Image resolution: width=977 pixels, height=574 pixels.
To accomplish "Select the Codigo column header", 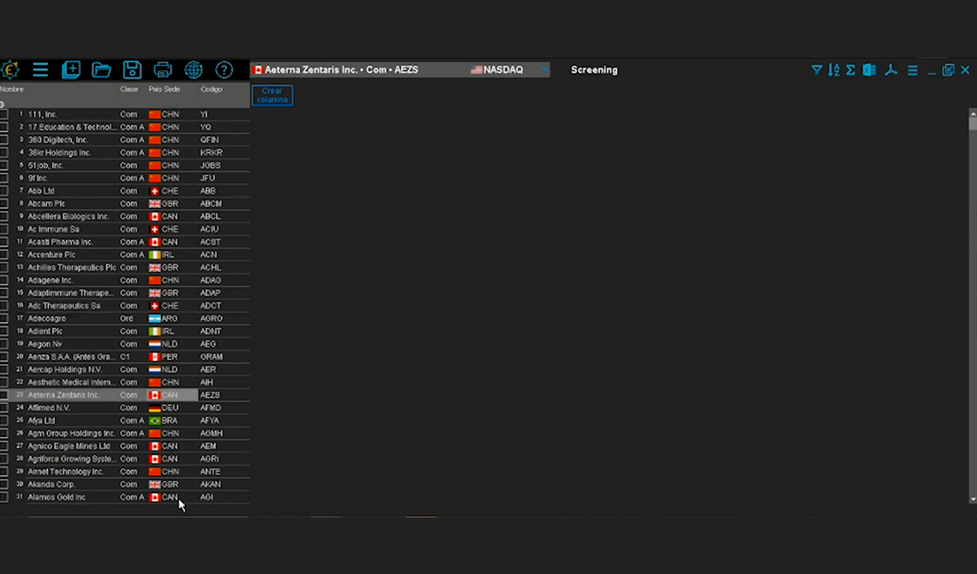I will tap(211, 89).
